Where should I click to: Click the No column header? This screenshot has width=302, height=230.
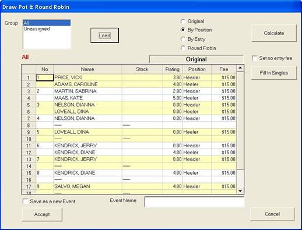(x=45, y=69)
